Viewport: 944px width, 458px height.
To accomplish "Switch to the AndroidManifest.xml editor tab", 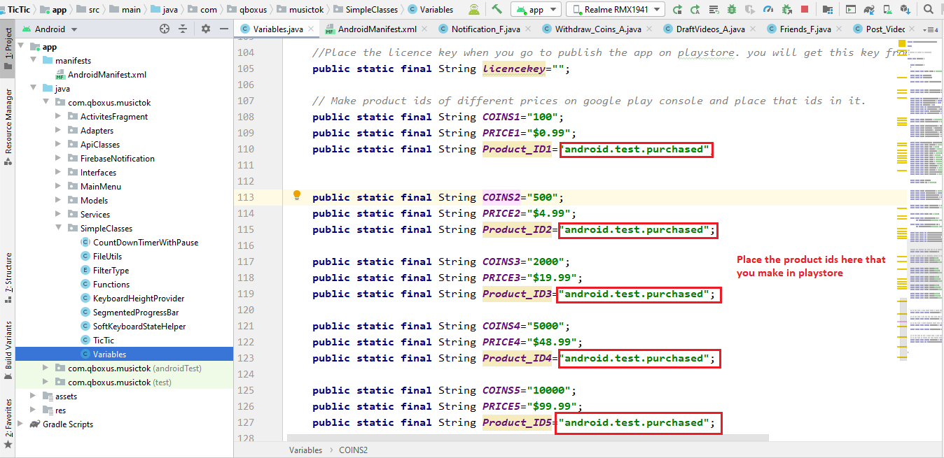I will pyautogui.click(x=377, y=29).
